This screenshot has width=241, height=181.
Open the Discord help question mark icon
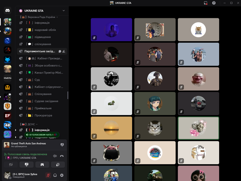(x=214, y=3)
